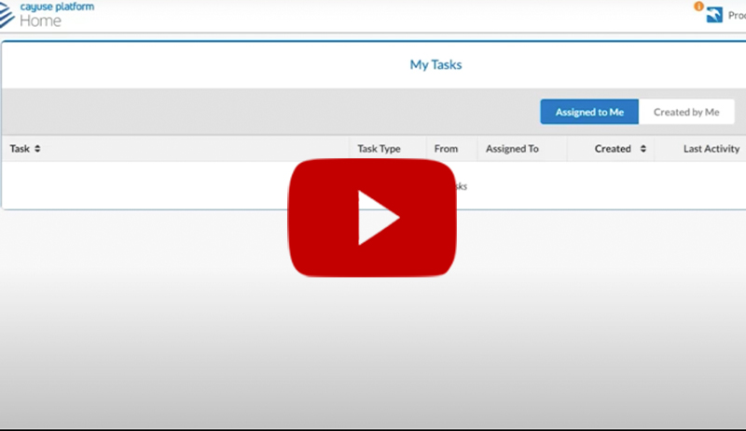This screenshot has width=746, height=431.
Task: Click the orange info notification icon
Action: pos(699,7)
